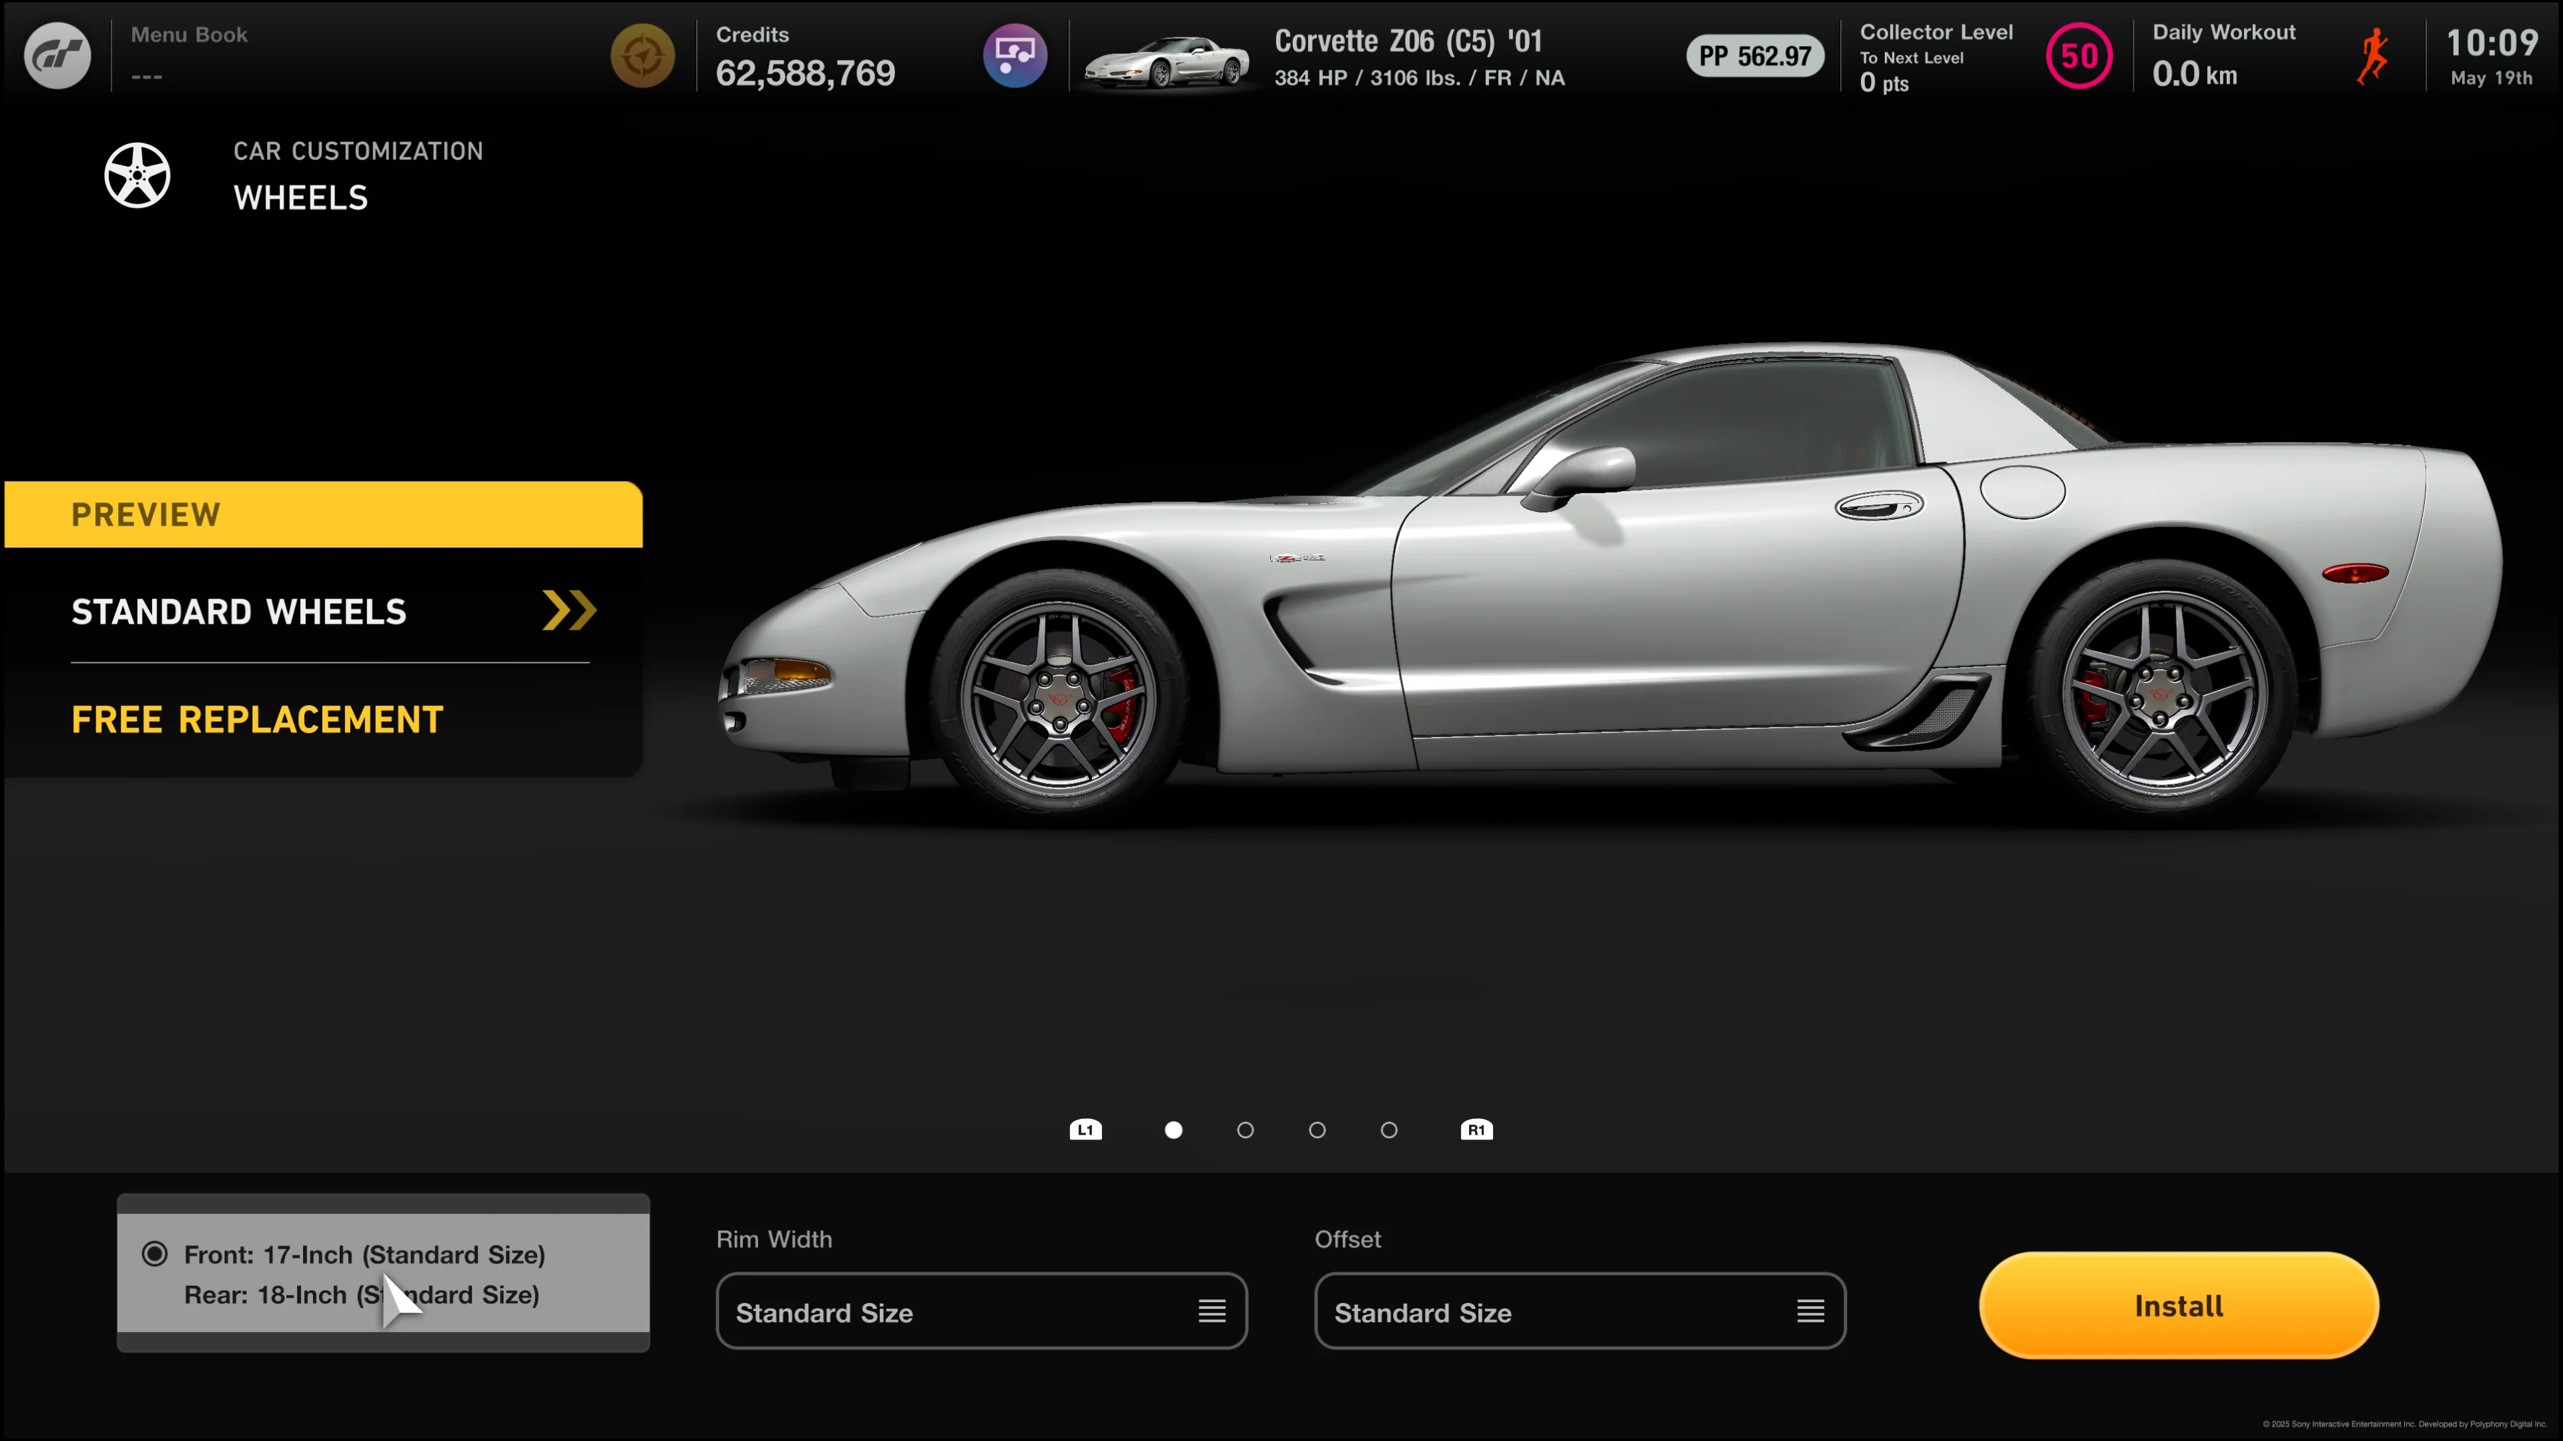Screen dimensions: 2563x1441
Task: Click the Daily Workout runner icon
Action: pyautogui.click(x=2374, y=55)
